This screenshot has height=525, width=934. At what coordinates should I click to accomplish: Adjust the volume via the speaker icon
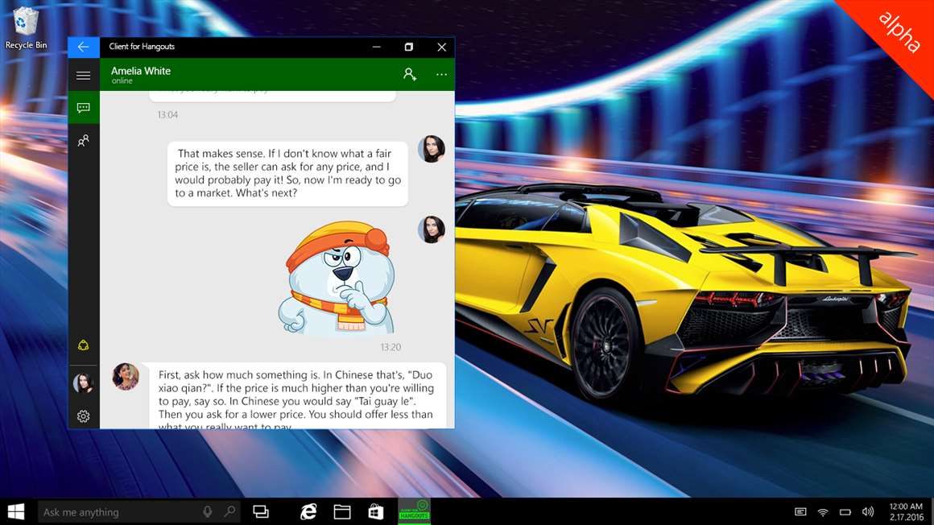(x=867, y=511)
